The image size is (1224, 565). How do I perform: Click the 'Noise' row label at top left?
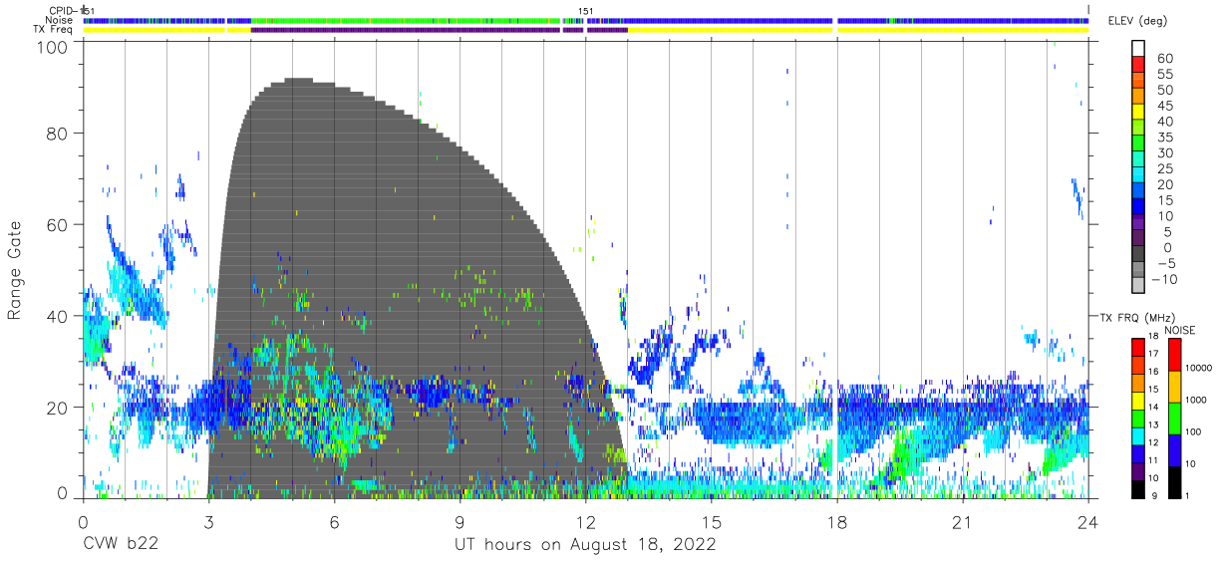(60, 20)
